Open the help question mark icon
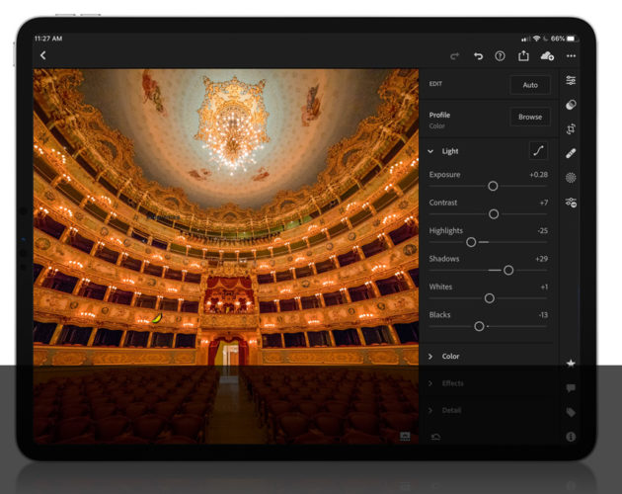Screen dimensions: 622x494 coord(500,56)
